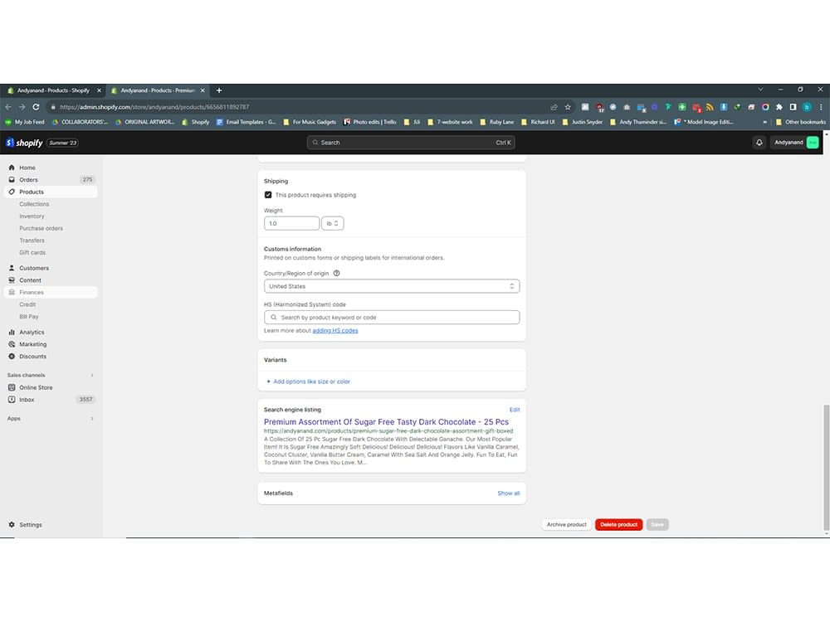
Task: Open the Other bookmarks folder
Action: point(800,122)
